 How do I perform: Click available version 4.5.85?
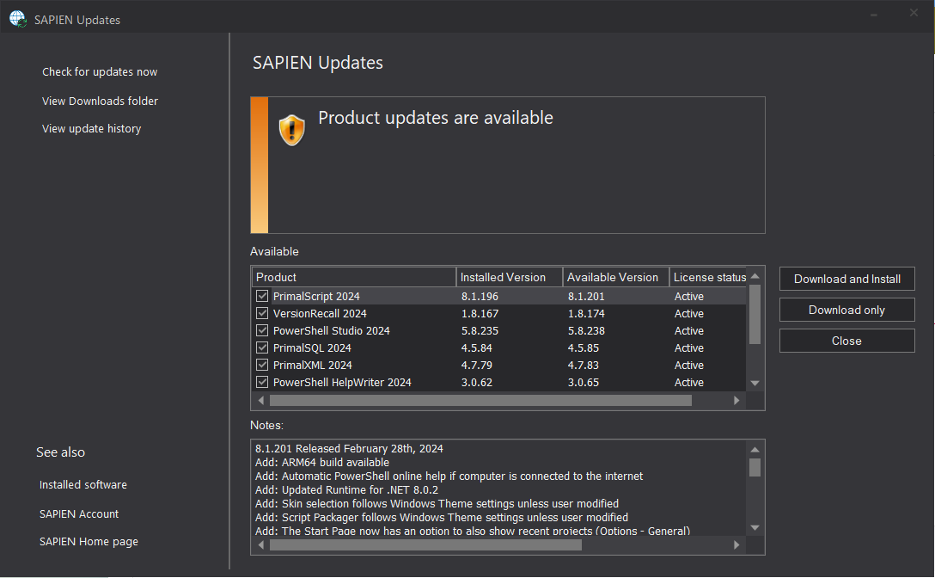click(x=584, y=348)
